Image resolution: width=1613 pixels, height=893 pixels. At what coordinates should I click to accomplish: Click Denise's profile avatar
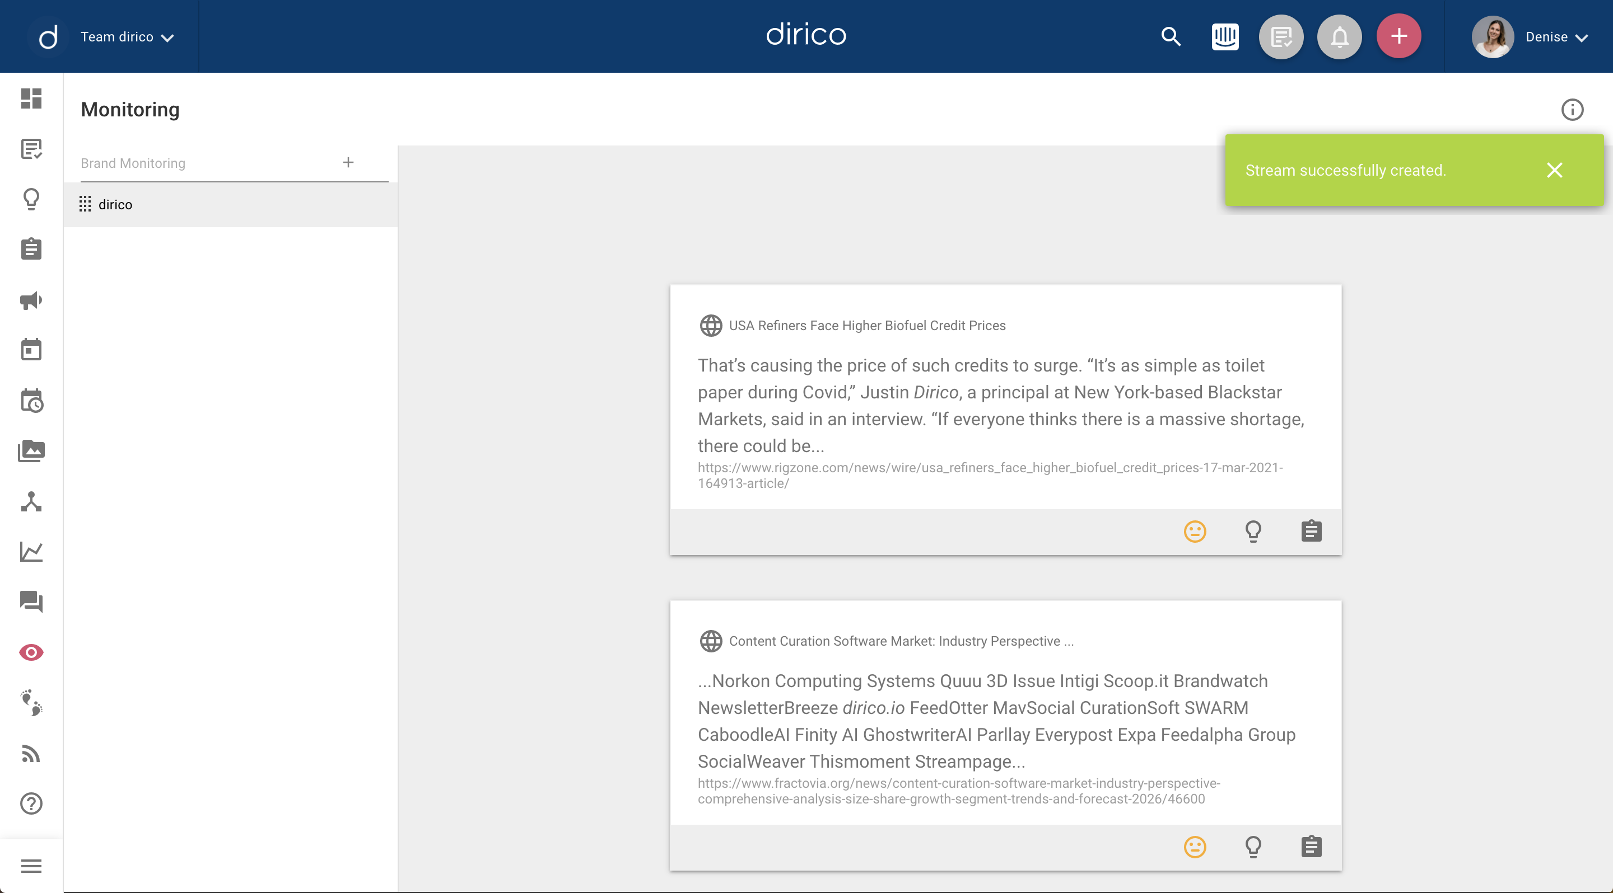click(x=1493, y=37)
